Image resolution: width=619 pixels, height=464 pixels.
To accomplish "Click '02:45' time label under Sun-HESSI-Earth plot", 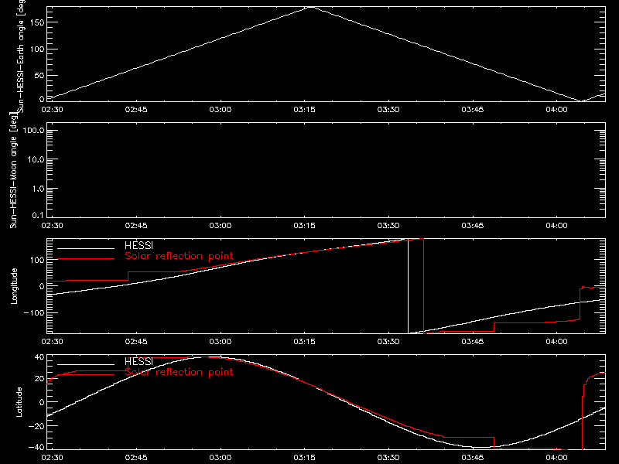I will coord(136,109).
